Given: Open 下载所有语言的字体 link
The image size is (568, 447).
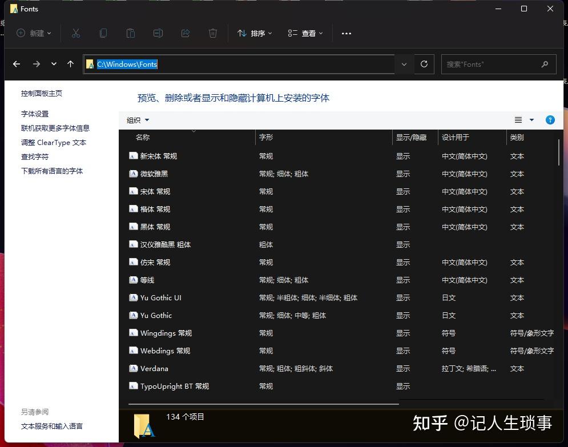Looking at the screenshot, I should pyautogui.click(x=52, y=171).
